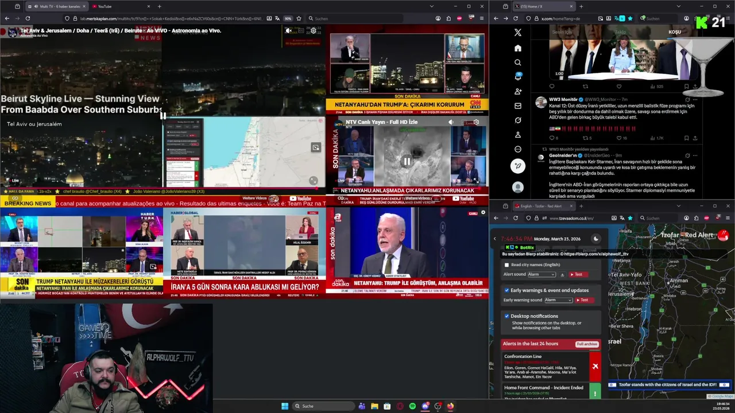Image resolution: width=735 pixels, height=413 pixels.
Task: Click Windows taskbar Suche search box
Action: (323, 406)
